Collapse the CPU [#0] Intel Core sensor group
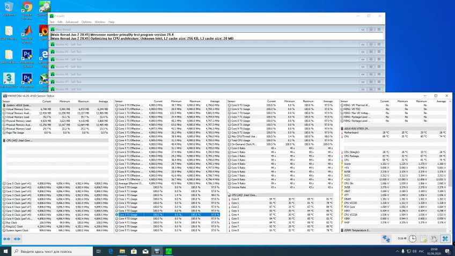This screenshot has width=455, height=256. [19, 140]
